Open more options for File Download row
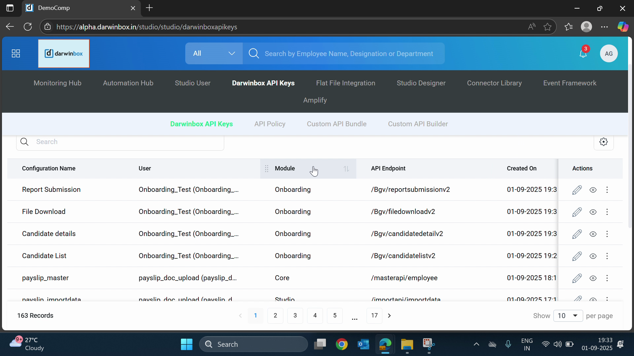 point(607,212)
